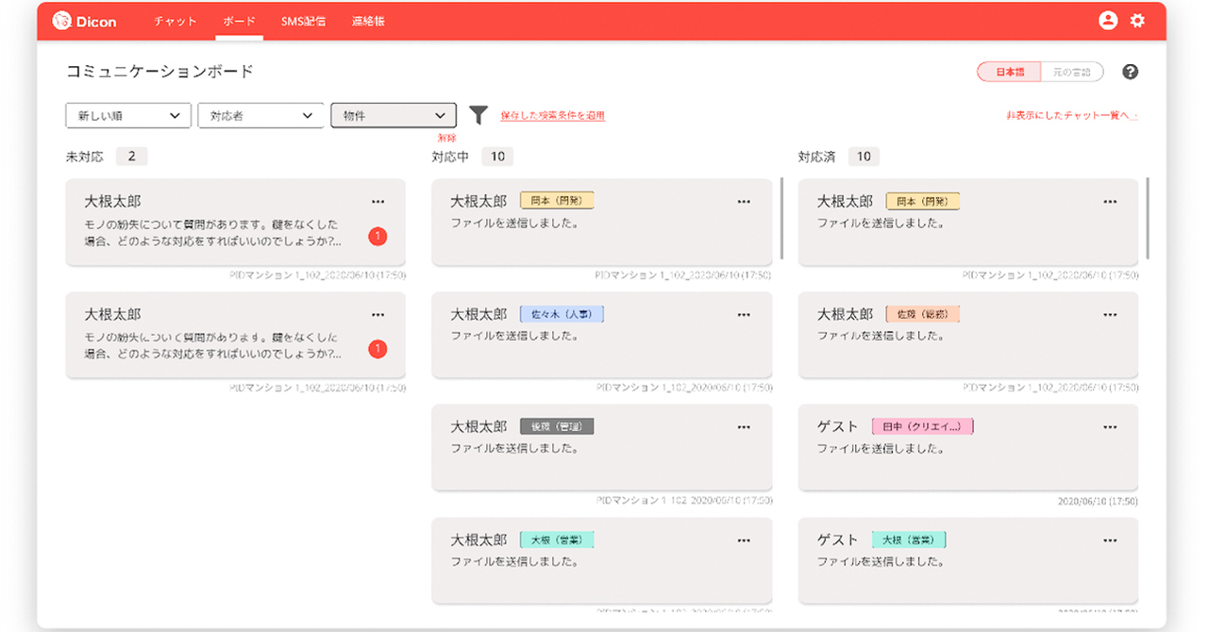Viewport: 1208px width, 632px height.
Task: Open the 物件 dropdown
Action: point(394,115)
